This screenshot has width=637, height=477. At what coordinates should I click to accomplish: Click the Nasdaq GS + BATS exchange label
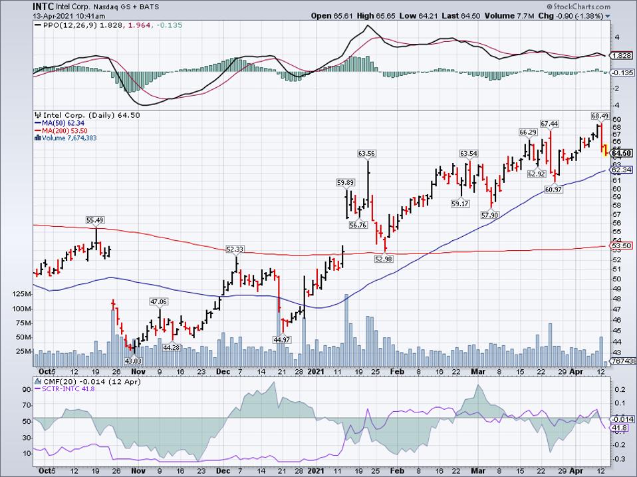click(127, 7)
